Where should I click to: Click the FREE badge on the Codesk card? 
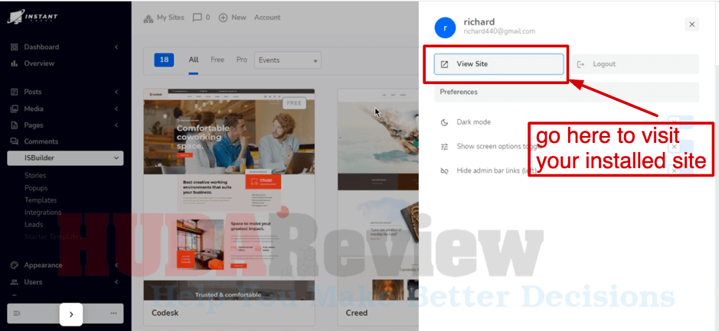click(294, 103)
